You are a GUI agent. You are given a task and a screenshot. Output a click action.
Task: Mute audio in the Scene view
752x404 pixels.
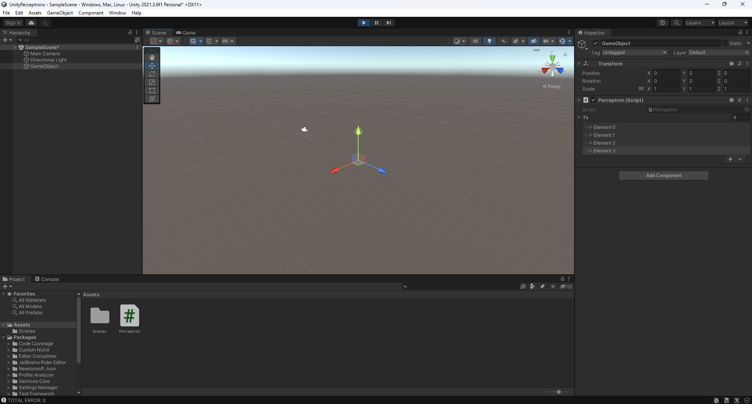click(503, 41)
